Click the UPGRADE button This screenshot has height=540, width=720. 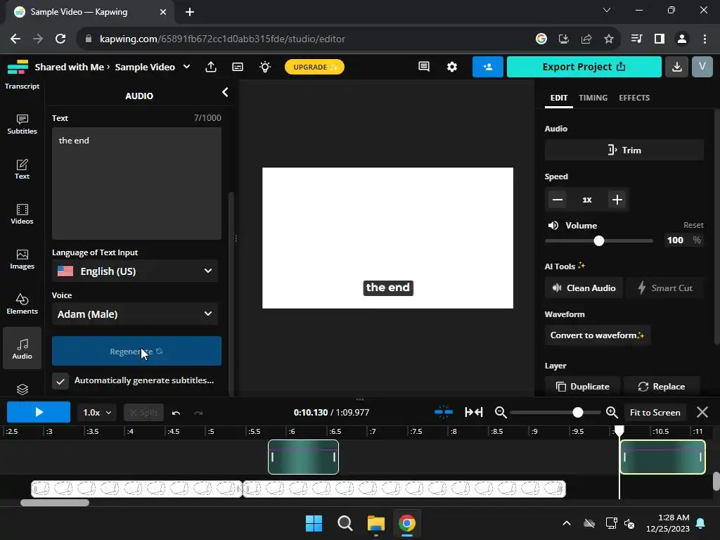pos(314,67)
